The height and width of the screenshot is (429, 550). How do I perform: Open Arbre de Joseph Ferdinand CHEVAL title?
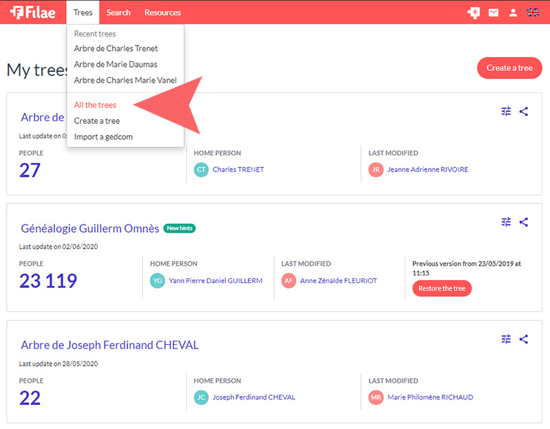(110, 345)
